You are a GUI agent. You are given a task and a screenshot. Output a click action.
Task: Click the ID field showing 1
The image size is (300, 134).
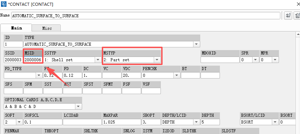click(13, 44)
